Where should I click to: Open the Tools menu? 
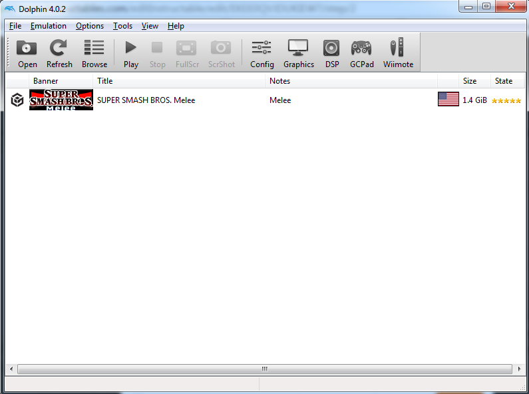click(122, 26)
